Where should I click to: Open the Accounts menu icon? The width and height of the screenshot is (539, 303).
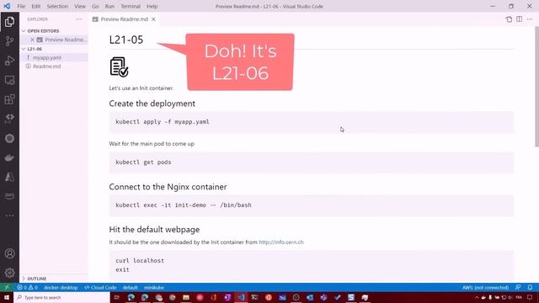[9, 253]
